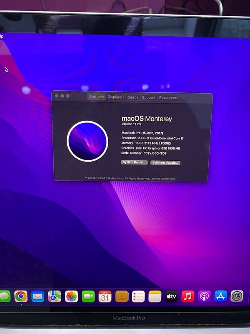250x334 pixels.
Task: Open the Contacts app in the dock
Action: (122, 296)
